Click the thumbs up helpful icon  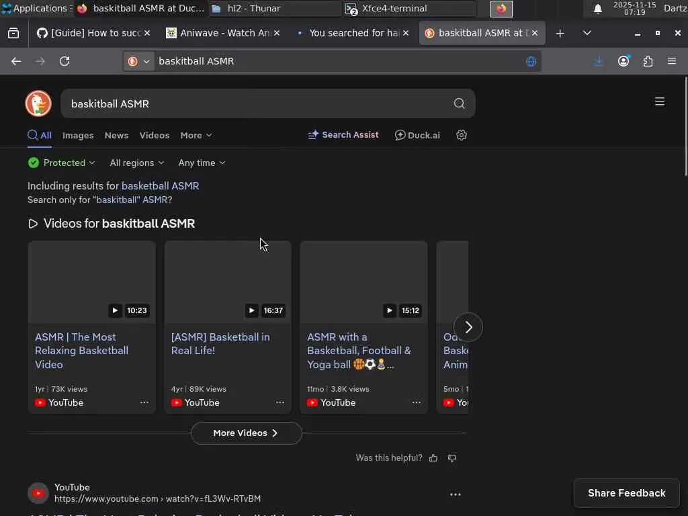click(x=433, y=458)
